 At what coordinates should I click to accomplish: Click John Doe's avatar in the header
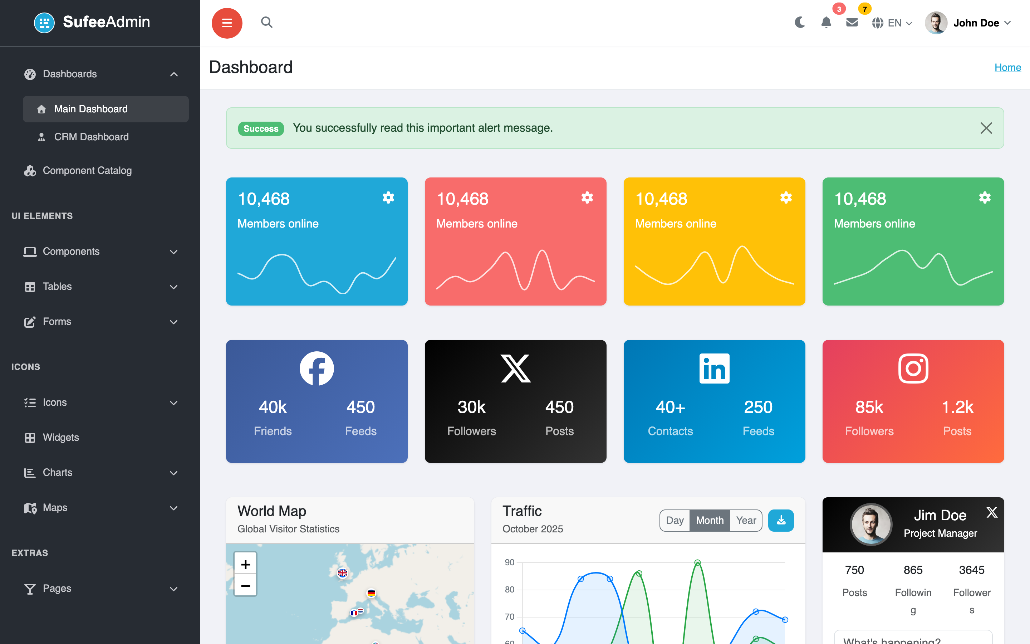coord(936,23)
